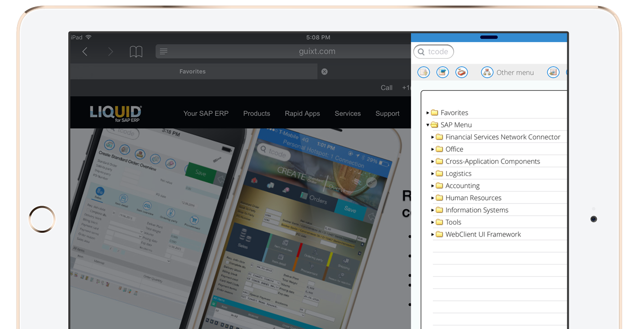Expand the Information Systems node arrow
Image resolution: width=637 pixels, height=329 pixels.
tap(433, 210)
